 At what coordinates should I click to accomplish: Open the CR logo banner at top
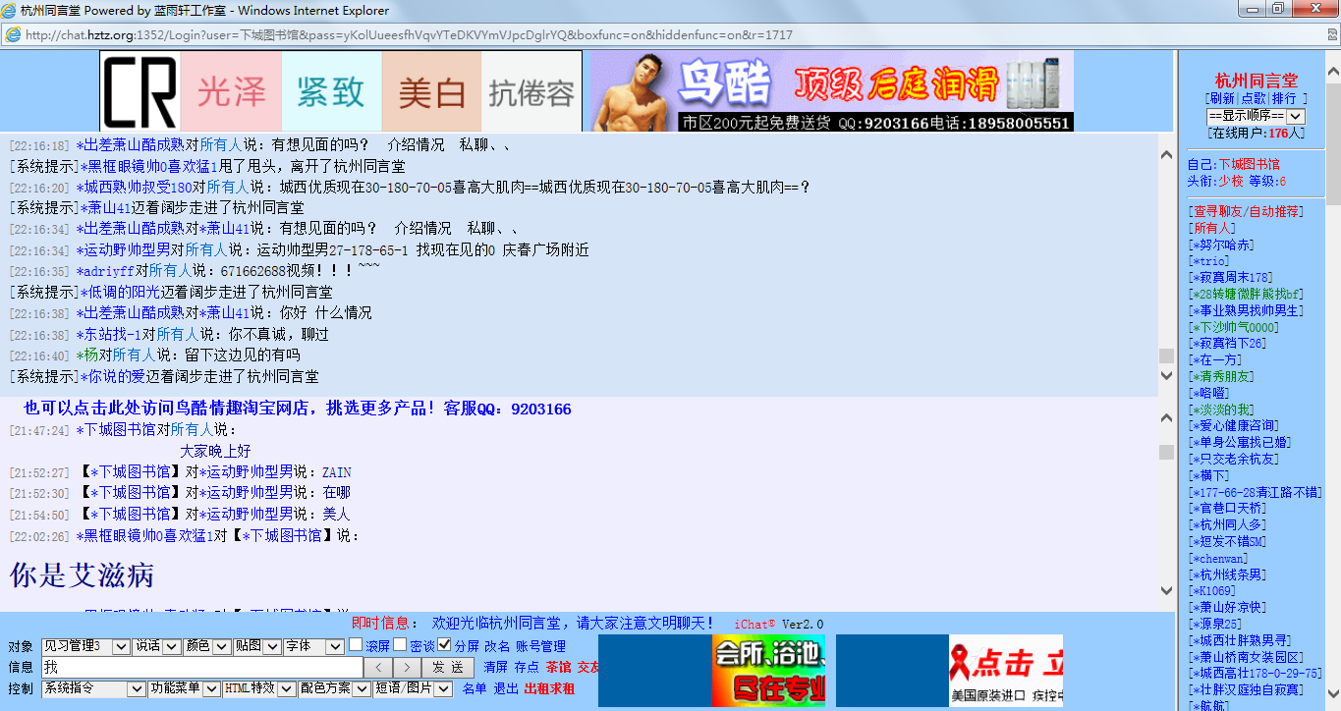coord(140,92)
